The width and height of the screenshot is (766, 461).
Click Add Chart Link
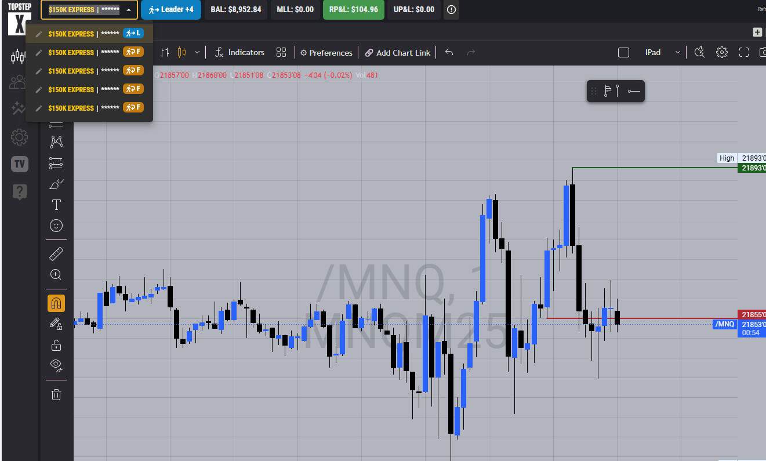[x=398, y=53]
